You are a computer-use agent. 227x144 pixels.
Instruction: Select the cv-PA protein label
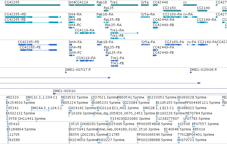tap(192, 42)
